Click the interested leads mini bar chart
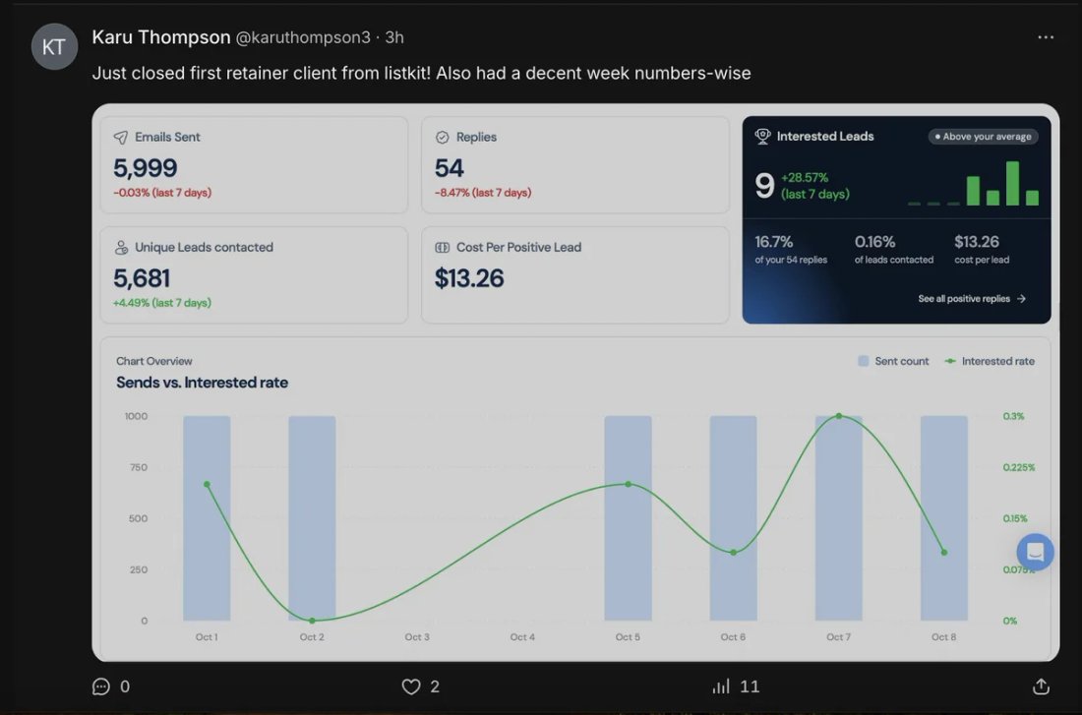The width and height of the screenshot is (1082, 715). click(x=974, y=183)
